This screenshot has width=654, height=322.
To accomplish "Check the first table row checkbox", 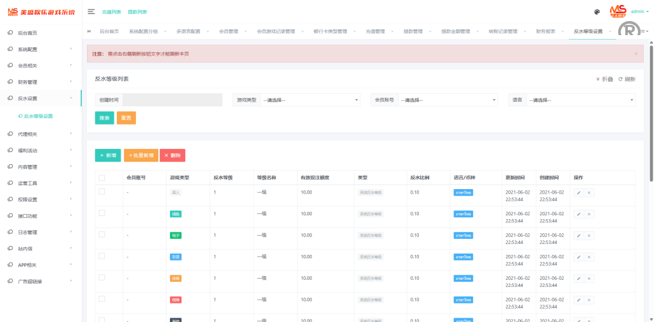I will tap(102, 192).
